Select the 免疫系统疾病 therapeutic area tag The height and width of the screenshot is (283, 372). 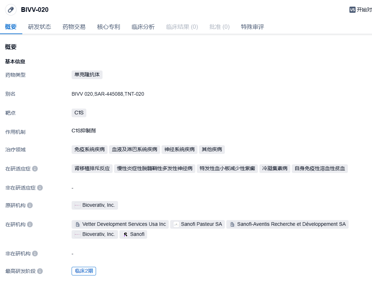click(x=89, y=150)
